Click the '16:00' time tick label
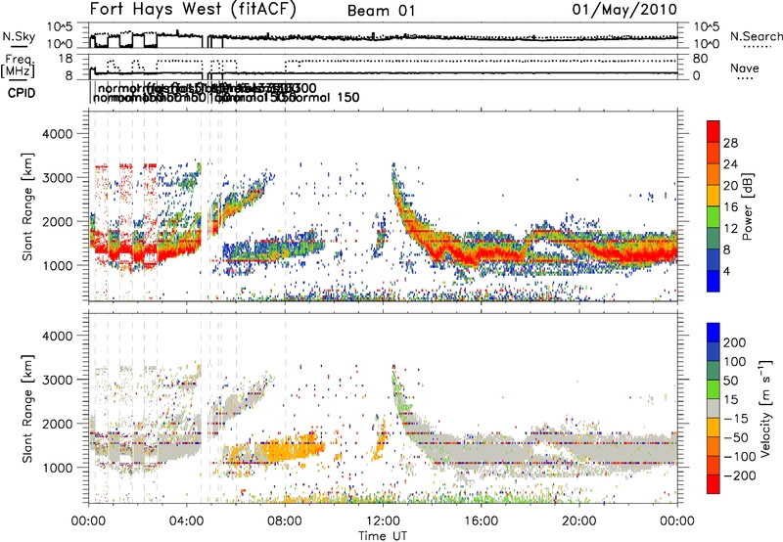 click(x=481, y=521)
